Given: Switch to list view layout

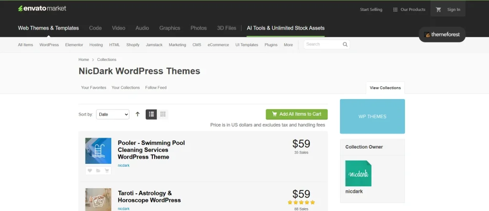Looking at the screenshot, I should tap(151, 114).
